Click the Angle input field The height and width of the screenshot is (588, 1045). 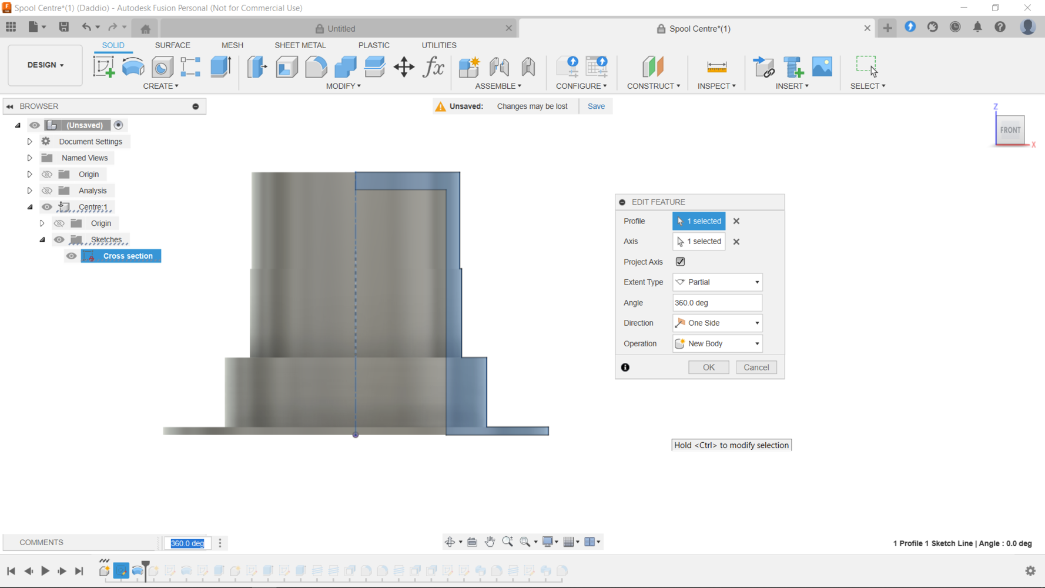pyautogui.click(x=717, y=303)
